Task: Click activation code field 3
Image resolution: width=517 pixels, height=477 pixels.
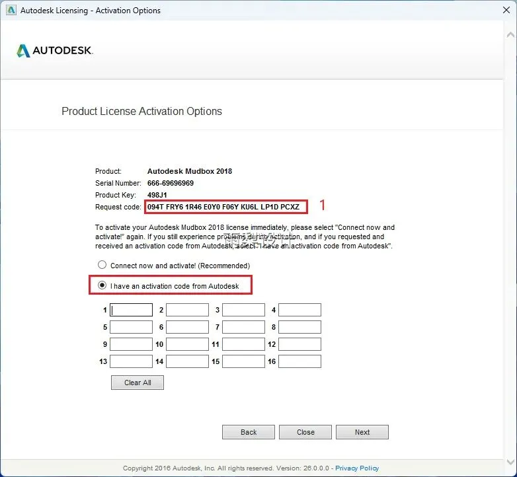Action: click(x=243, y=310)
